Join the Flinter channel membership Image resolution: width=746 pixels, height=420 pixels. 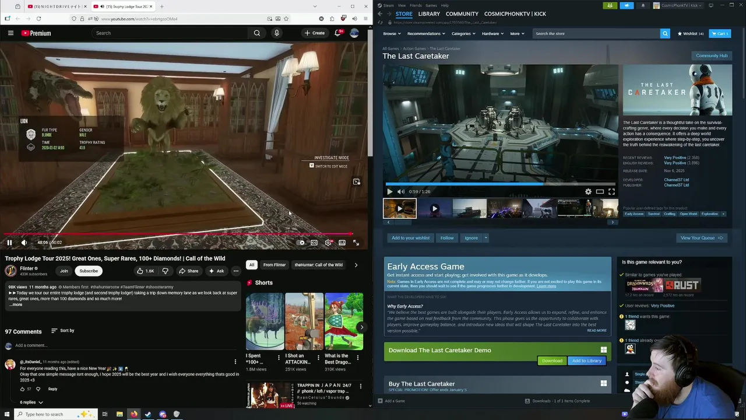coord(64,271)
